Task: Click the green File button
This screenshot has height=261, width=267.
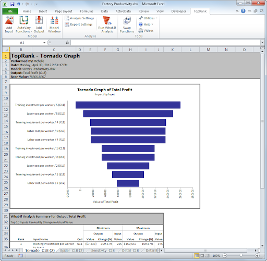Action: coord(10,11)
